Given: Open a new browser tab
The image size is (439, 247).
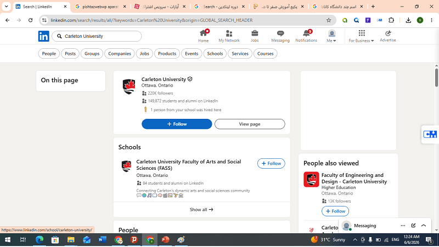Looking at the screenshot, I should point(373,7).
